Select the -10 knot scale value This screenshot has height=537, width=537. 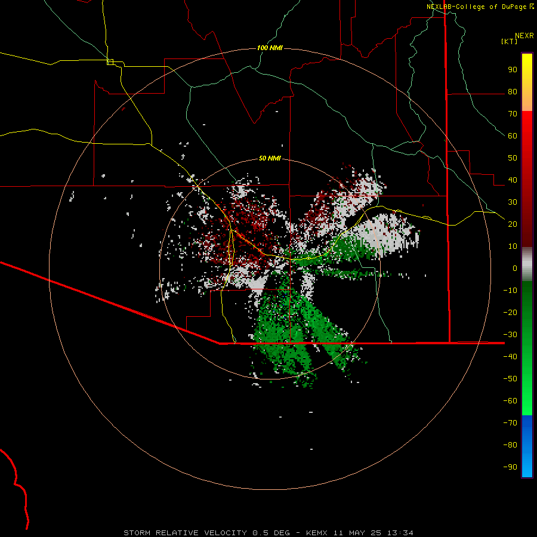point(510,291)
